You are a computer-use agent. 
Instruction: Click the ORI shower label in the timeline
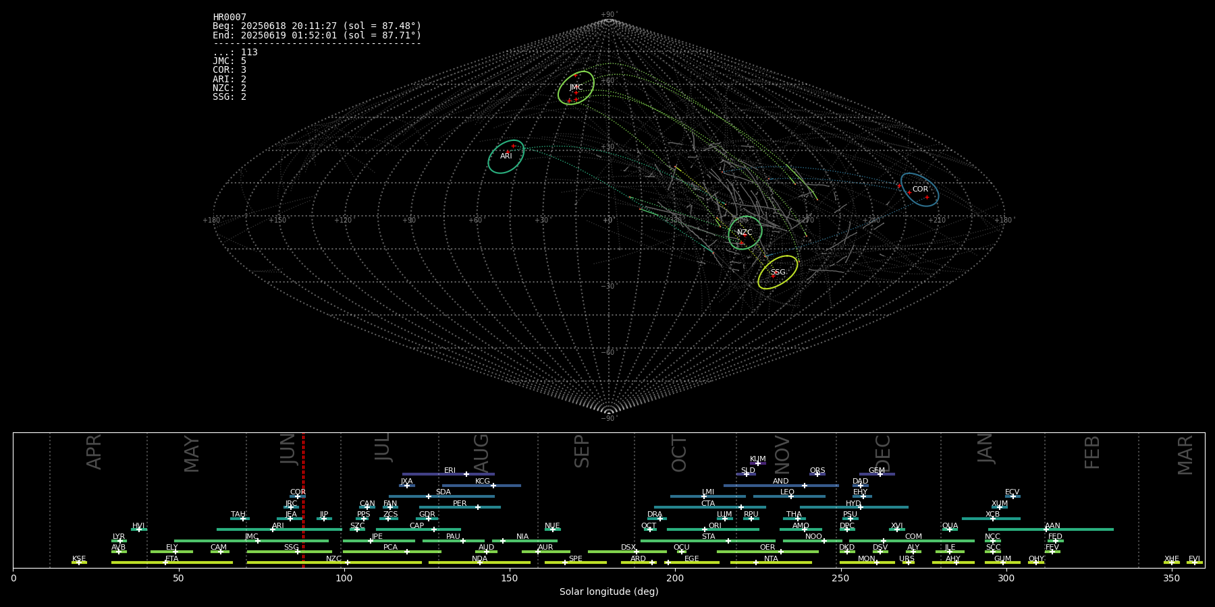coord(715,526)
